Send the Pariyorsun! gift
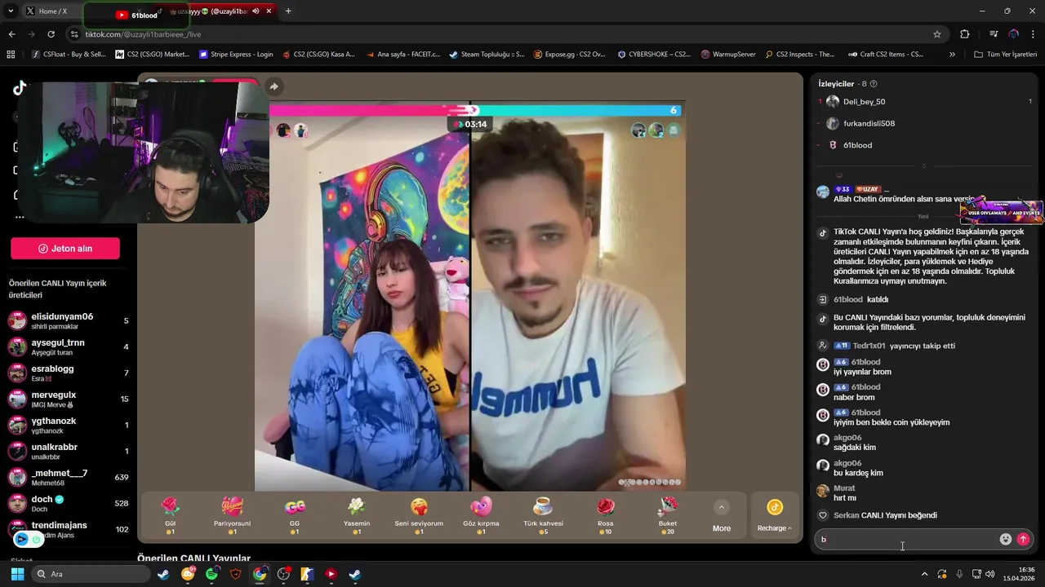The width and height of the screenshot is (1045, 587). pos(232,515)
